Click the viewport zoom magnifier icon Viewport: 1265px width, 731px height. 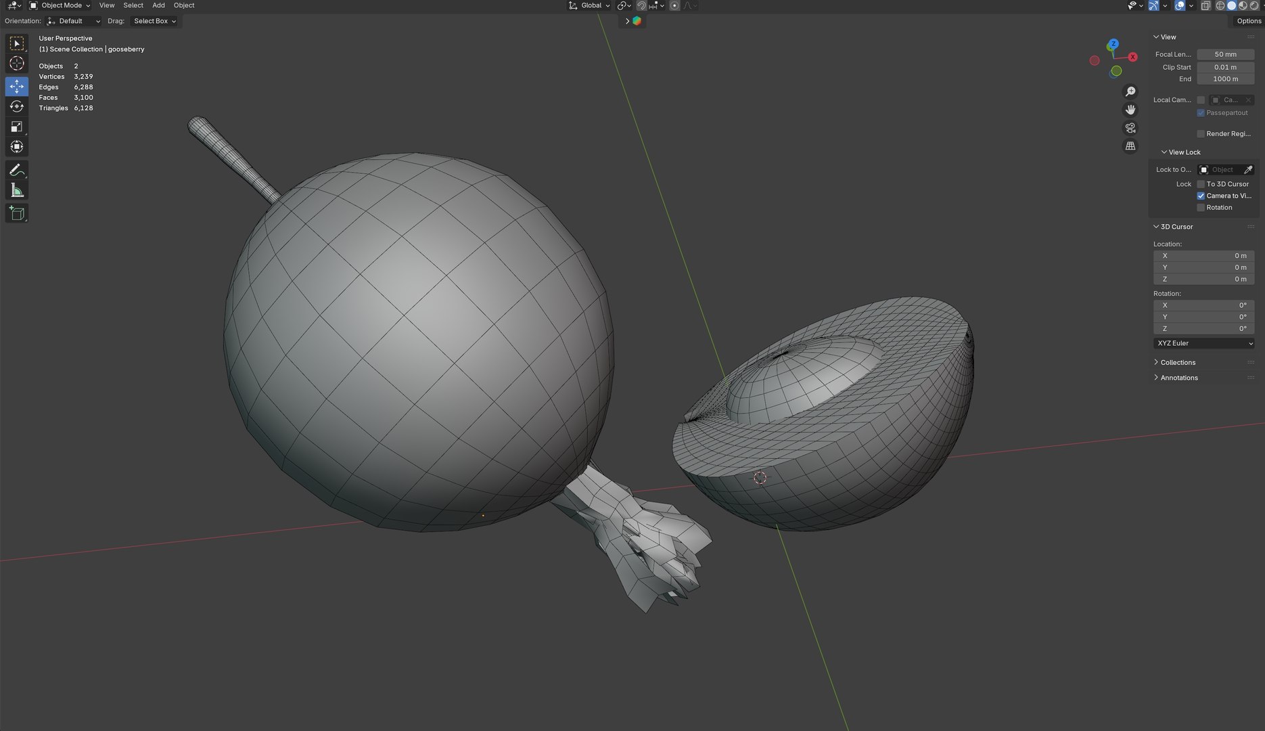click(x=1130, y=91)
